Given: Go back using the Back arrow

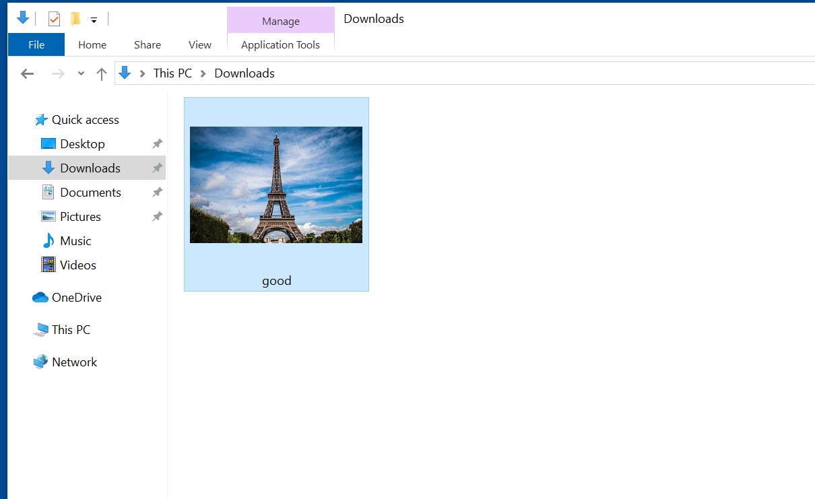Looking at the screenshot, I should click(27, 74).
